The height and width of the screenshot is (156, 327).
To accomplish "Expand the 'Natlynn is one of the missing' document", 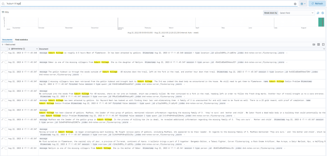I will click(x=2, y=148).
